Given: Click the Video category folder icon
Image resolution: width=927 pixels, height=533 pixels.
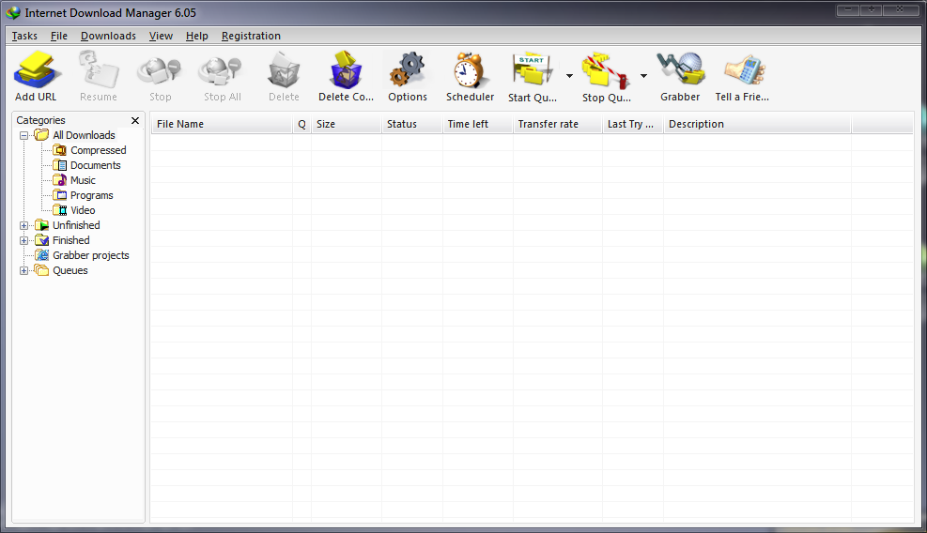Looking at the screenshot, I should click(x=60, y=210).
